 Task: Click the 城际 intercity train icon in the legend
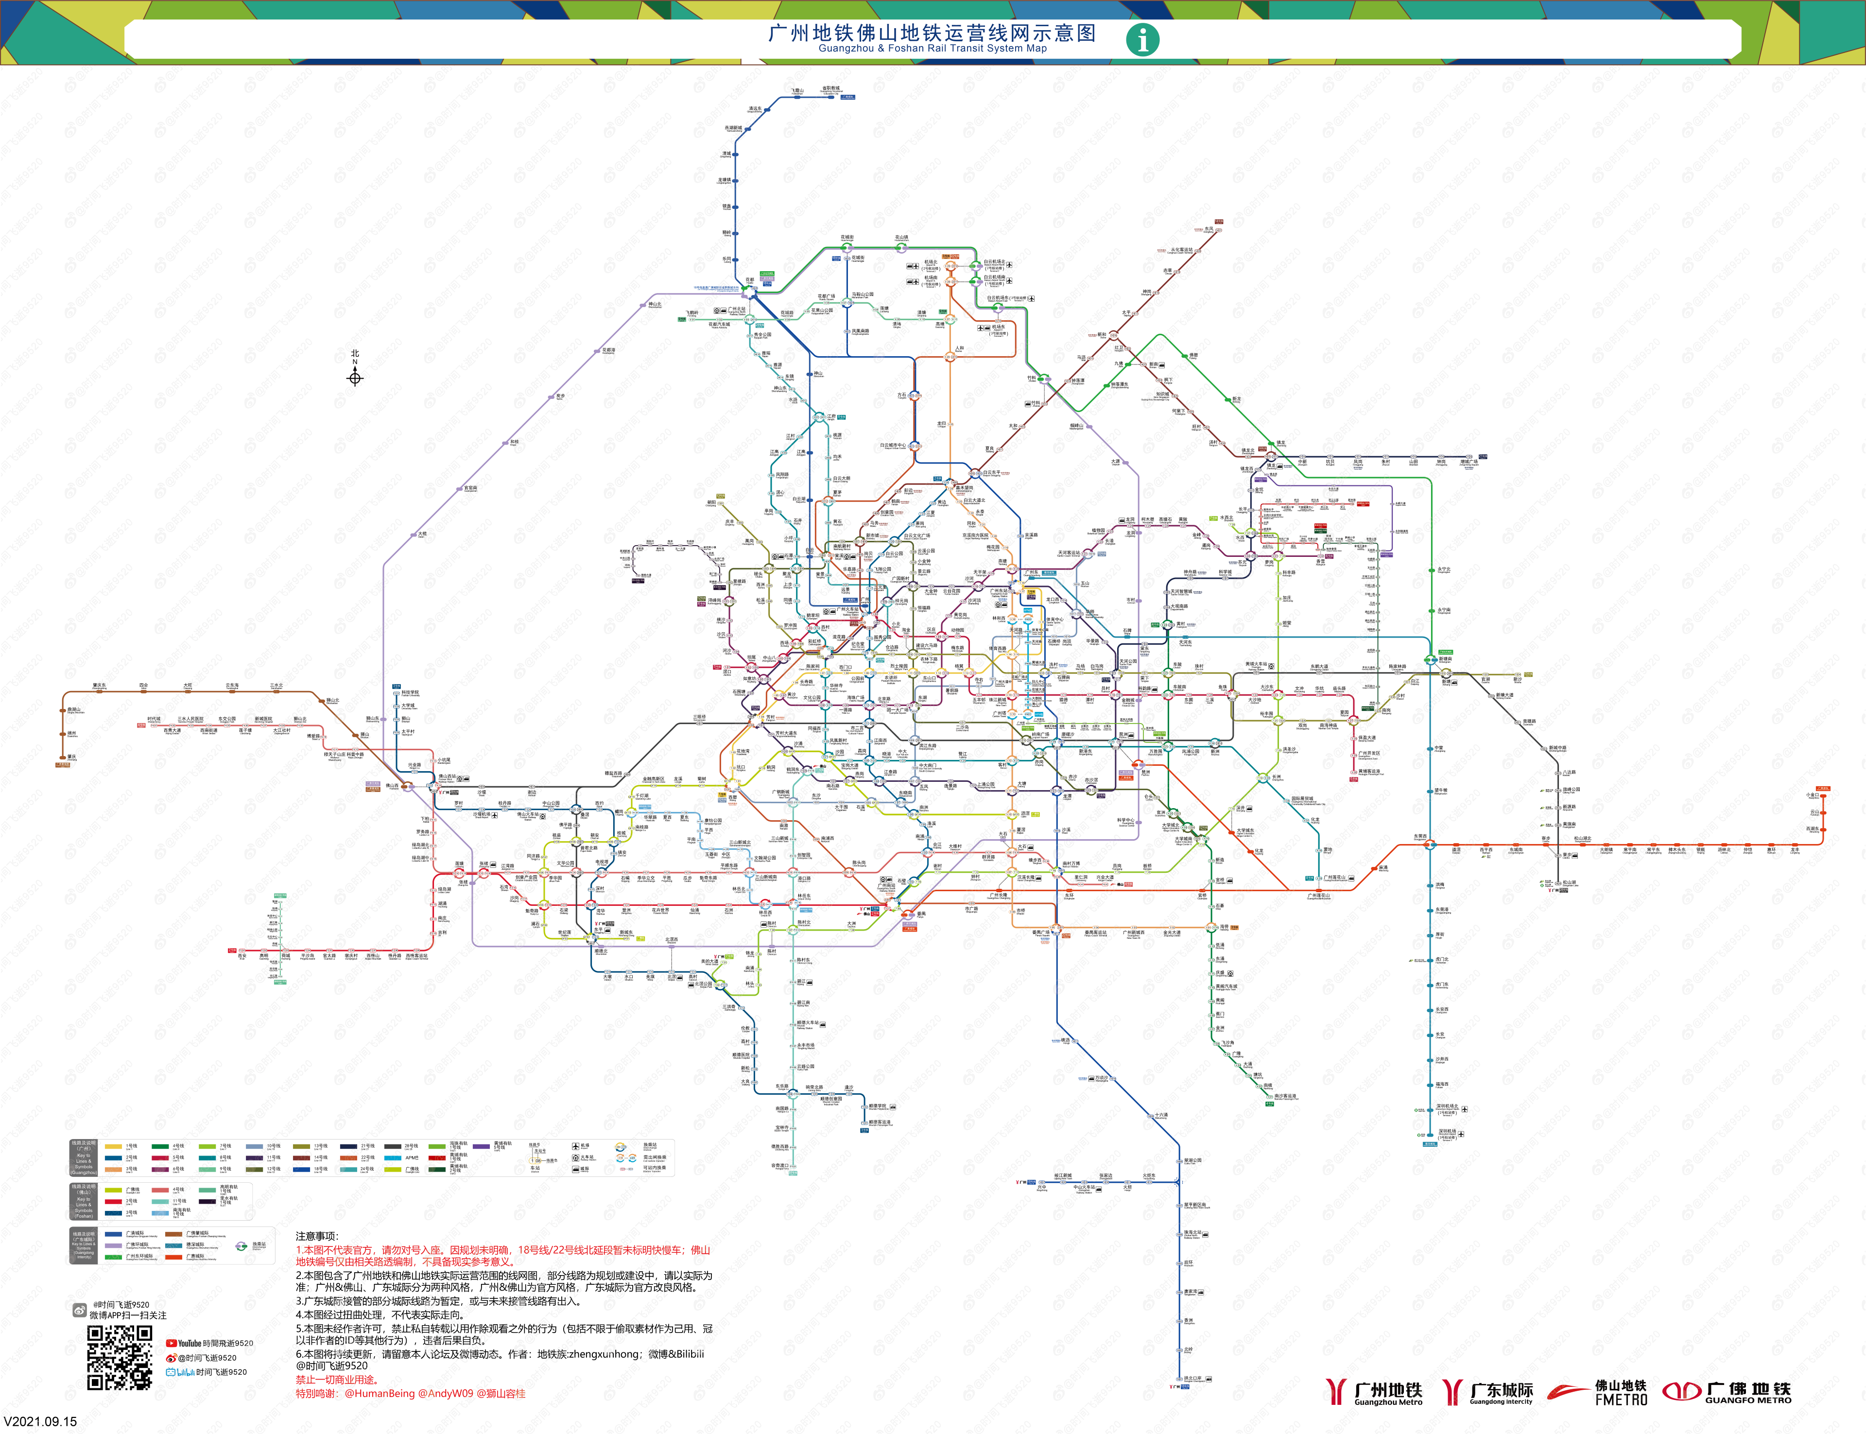(x=575, y=1169)
